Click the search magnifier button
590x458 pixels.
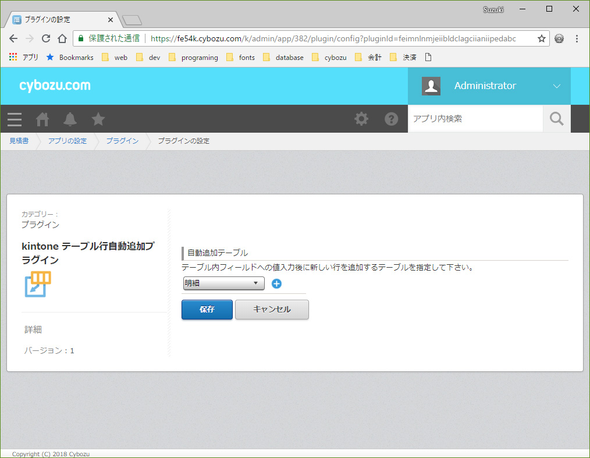point(556,119)
